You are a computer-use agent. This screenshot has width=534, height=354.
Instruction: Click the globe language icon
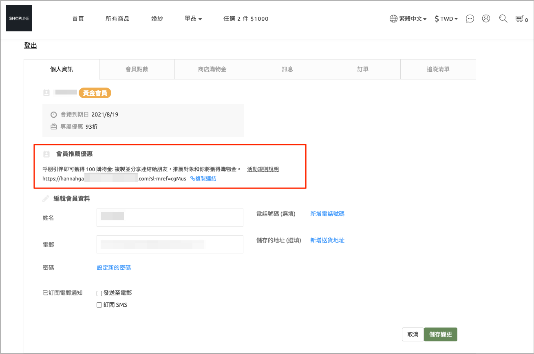393,19
